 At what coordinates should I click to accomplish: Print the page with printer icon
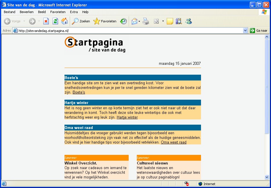click(x=146, y=21)
